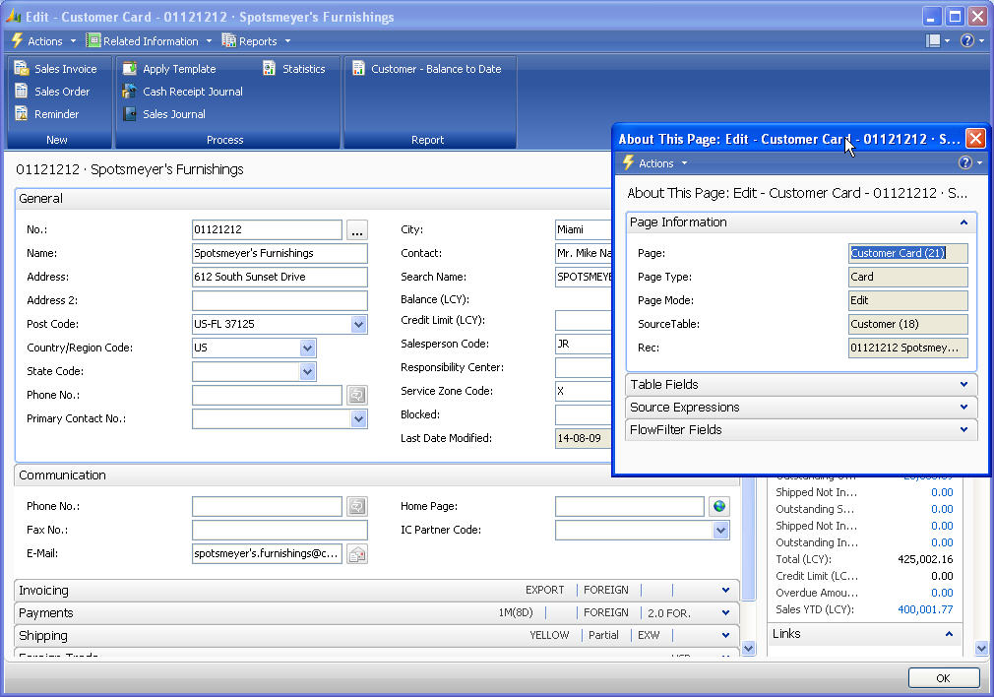This screenshot has width=994, height=697.
Task: Expand the FlowFilter Fields section
Action: coord(963,429)
